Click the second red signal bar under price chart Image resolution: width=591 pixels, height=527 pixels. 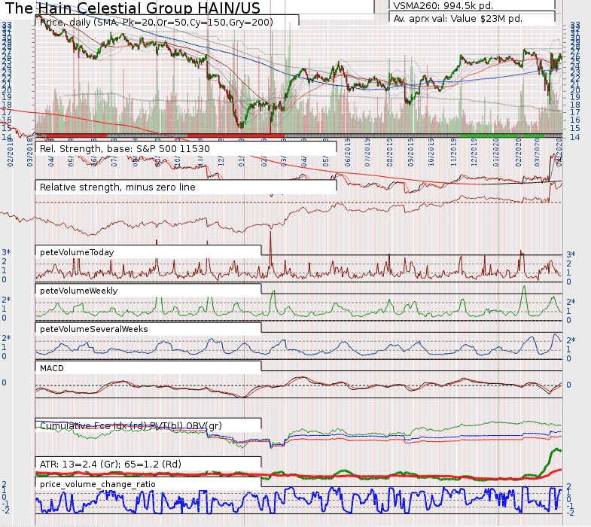[x=236, y=136]
